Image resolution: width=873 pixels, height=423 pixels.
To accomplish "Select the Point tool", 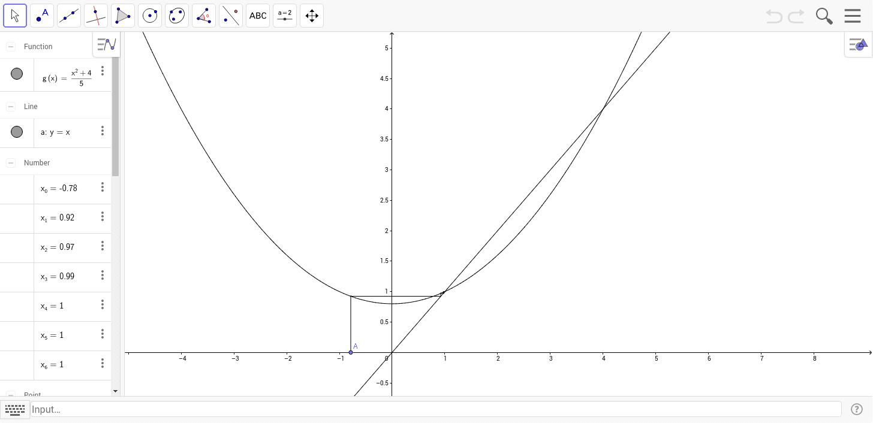I will 41,16.
